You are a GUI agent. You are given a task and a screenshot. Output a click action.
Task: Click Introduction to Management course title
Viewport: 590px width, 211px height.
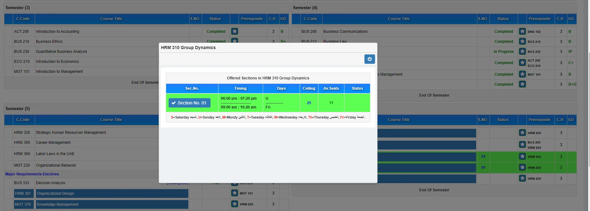[59, 72]
